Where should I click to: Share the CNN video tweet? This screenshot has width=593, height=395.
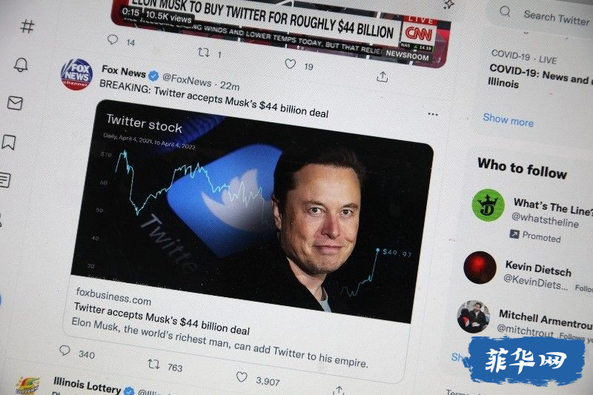382,77
